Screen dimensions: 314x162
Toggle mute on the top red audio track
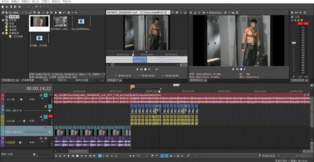pyautogui.click(x=41, y=95)
